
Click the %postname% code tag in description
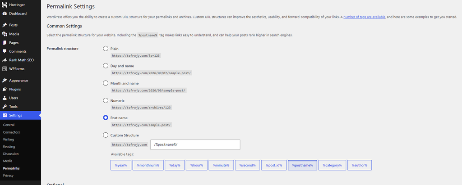coord(148,35)
